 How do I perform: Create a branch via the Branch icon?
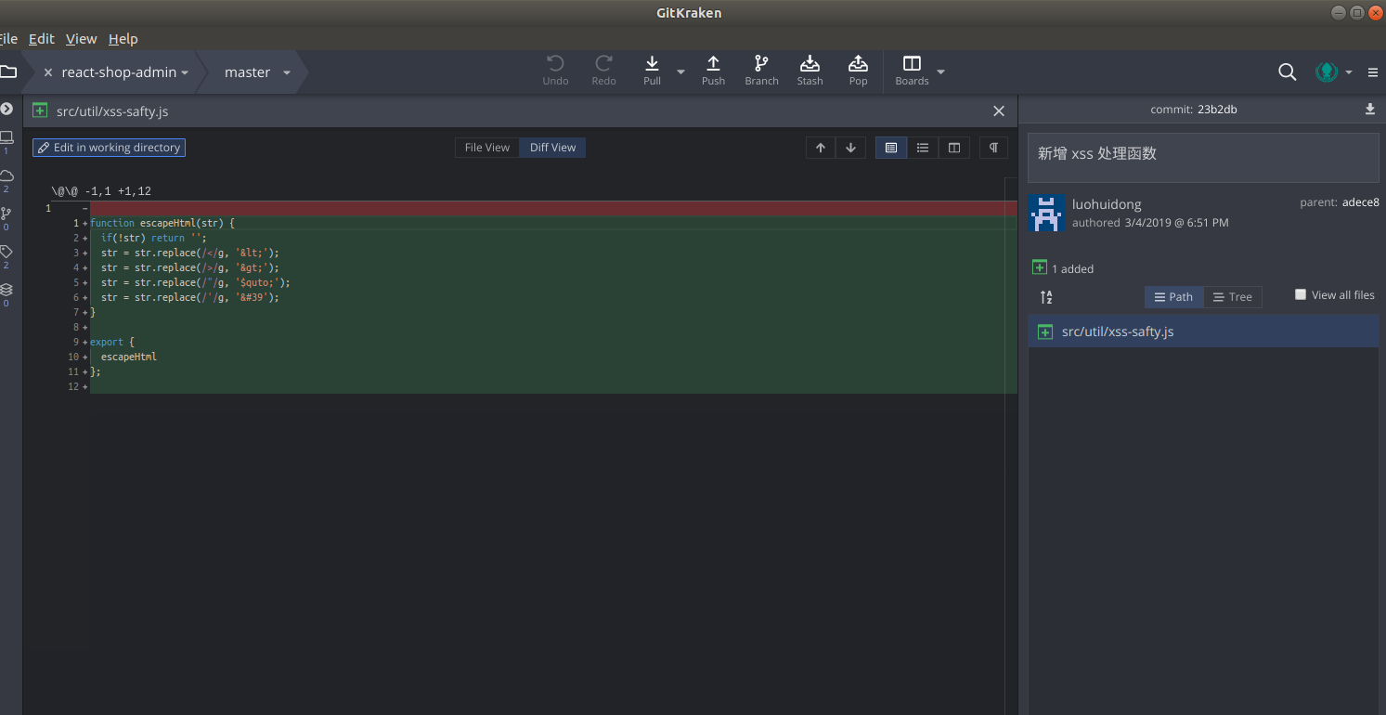click(761, 63)
